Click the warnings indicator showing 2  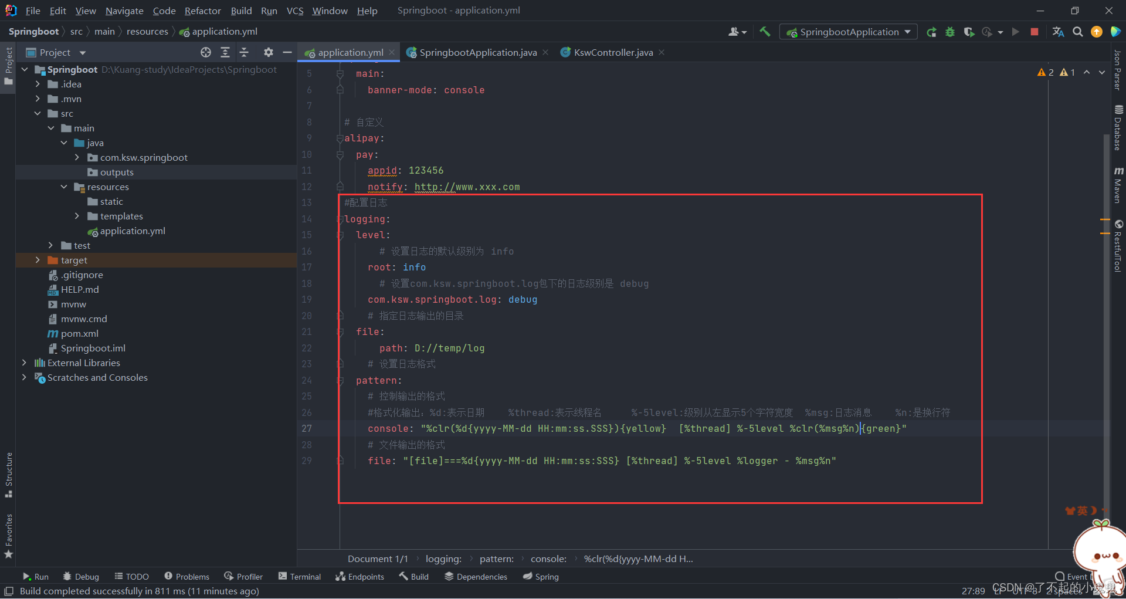pos(1046,72)
